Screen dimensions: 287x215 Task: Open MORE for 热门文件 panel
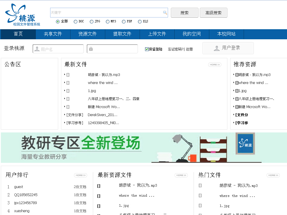click(273, 175)
